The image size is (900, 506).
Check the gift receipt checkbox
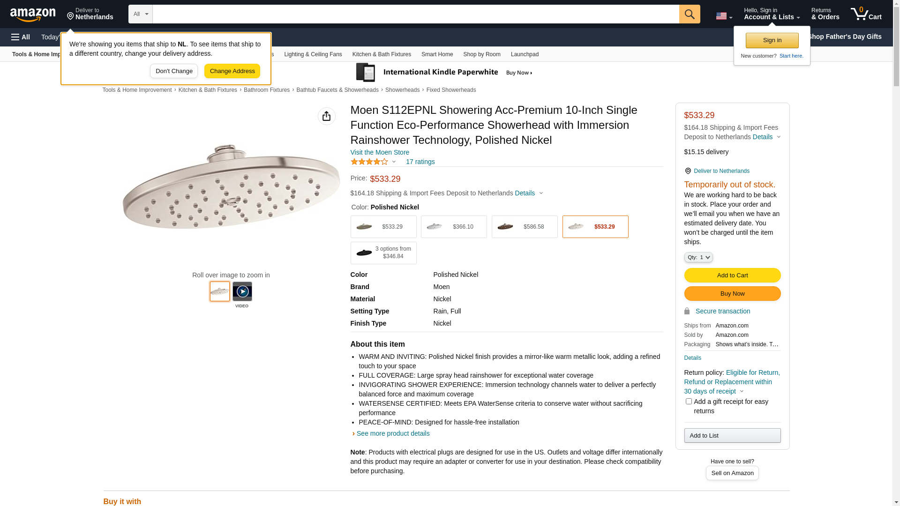click(x=689, y=402)
